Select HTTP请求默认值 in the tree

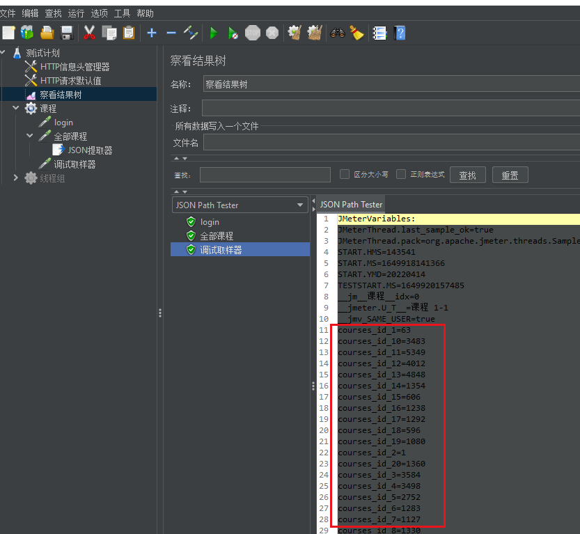tap(70, 81)
